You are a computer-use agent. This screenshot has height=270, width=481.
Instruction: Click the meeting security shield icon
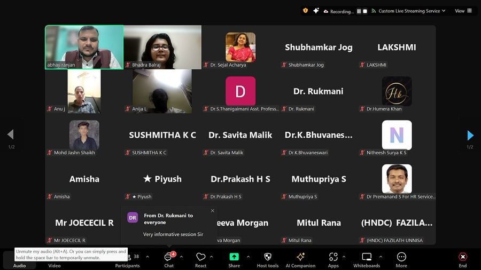[306, 11]
